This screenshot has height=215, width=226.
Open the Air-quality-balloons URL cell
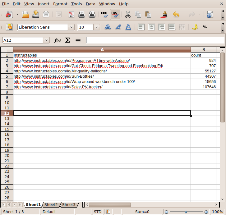[x=102, y=71]
